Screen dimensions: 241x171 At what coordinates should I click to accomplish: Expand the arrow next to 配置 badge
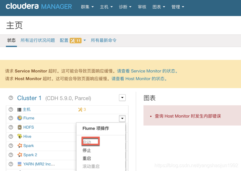pyautogui.click(x=85, y=40)
